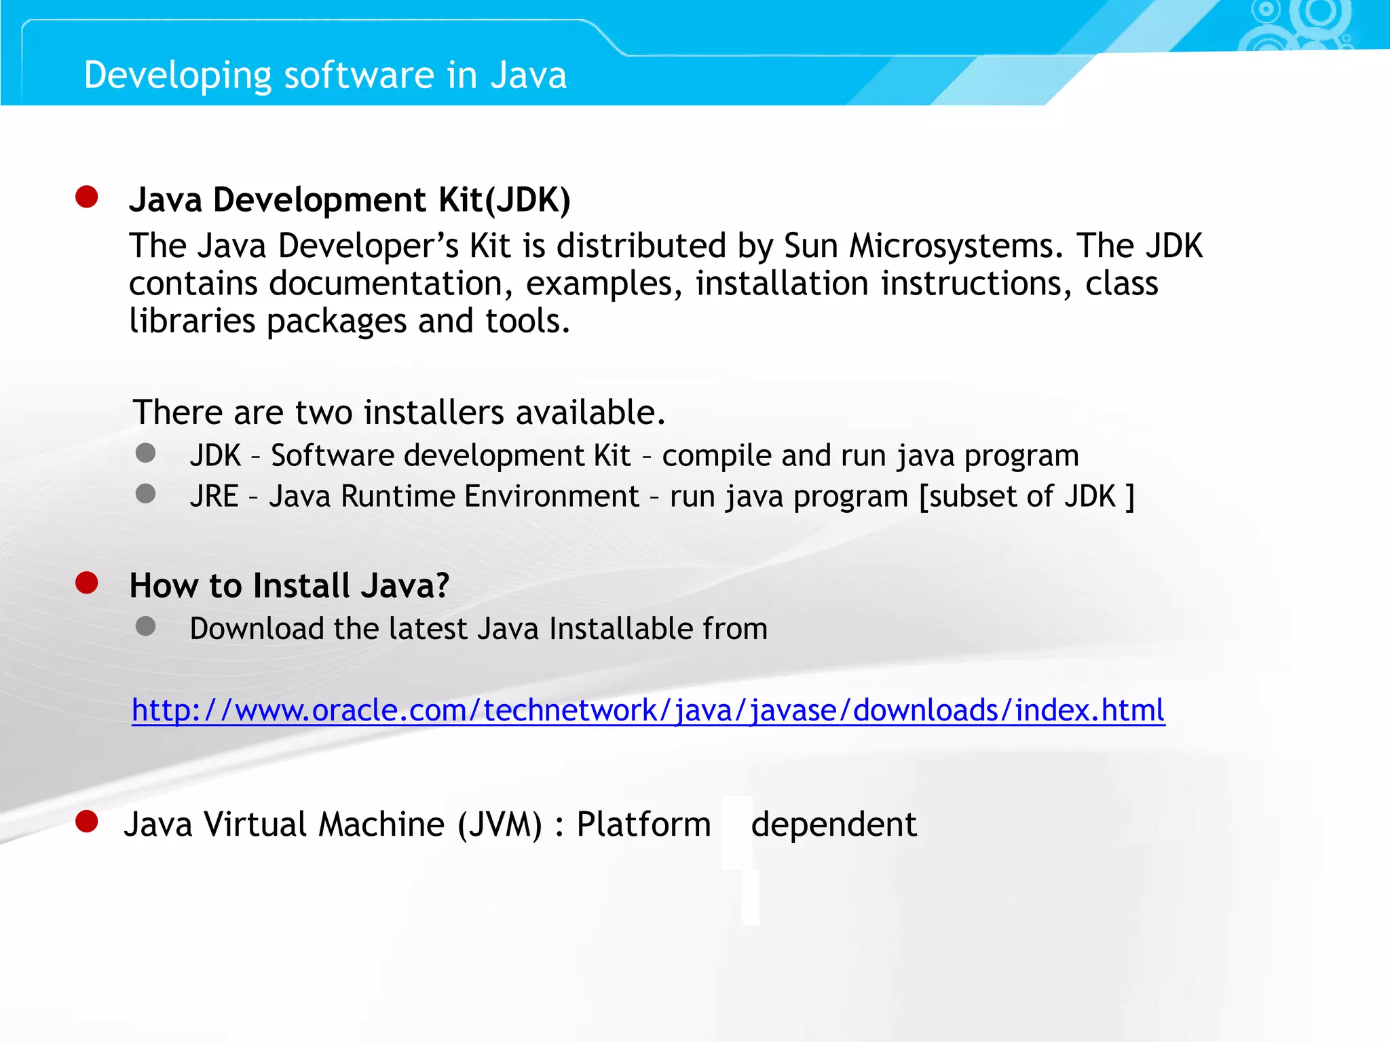Click the text 'libraries packages and tools.'
This screenshot has height=1042, width=1390.
(x=350, y=321)
